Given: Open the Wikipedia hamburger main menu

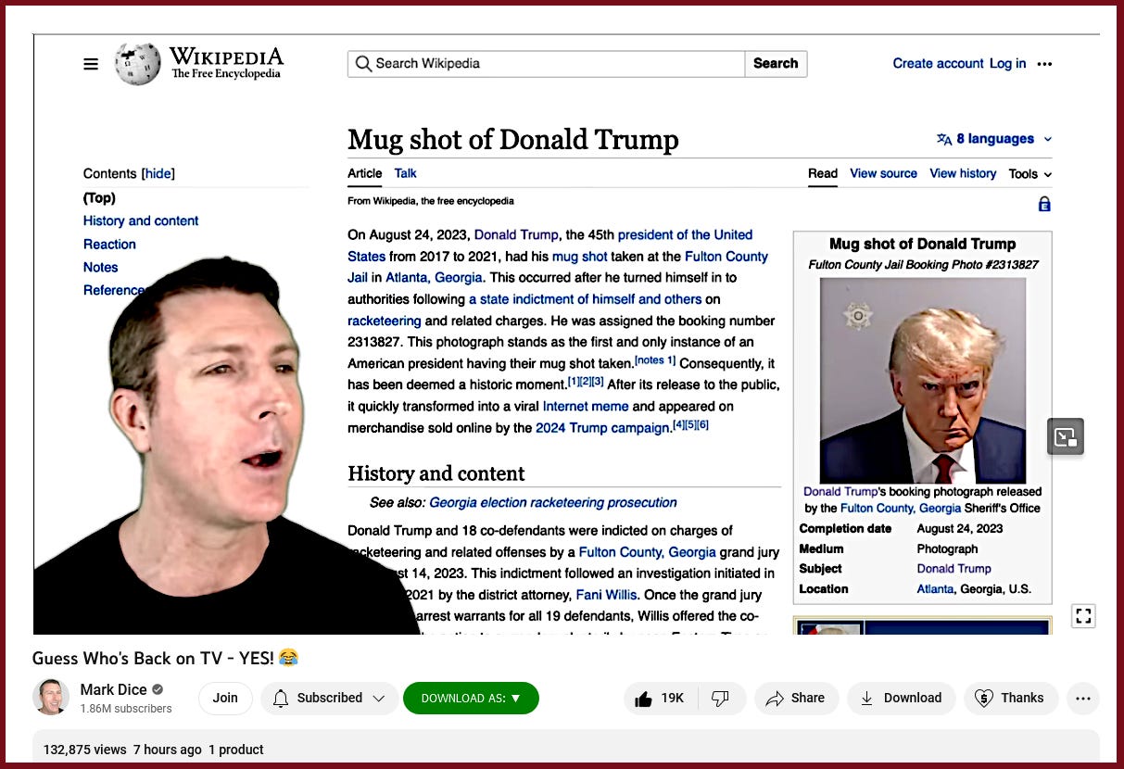Looking at the screenshot, I should [90, 64].
